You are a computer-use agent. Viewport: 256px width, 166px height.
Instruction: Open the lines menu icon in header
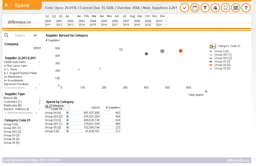point(236,8)
